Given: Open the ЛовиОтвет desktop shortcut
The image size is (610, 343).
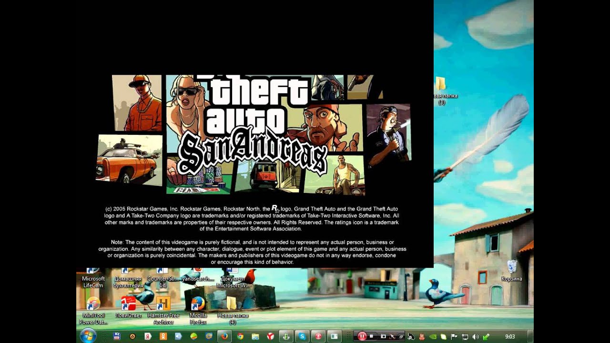Looking at the screenshot, I should [x=128, y=308].
